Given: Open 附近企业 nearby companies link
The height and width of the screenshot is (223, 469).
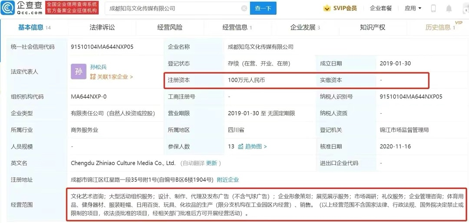Looking at the screenshot, I should click(228, 180).
